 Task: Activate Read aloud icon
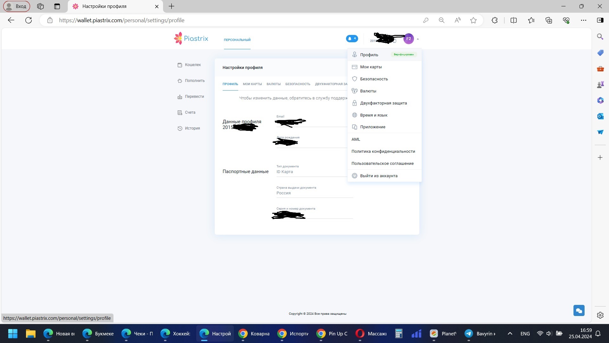tap(457, 20)
